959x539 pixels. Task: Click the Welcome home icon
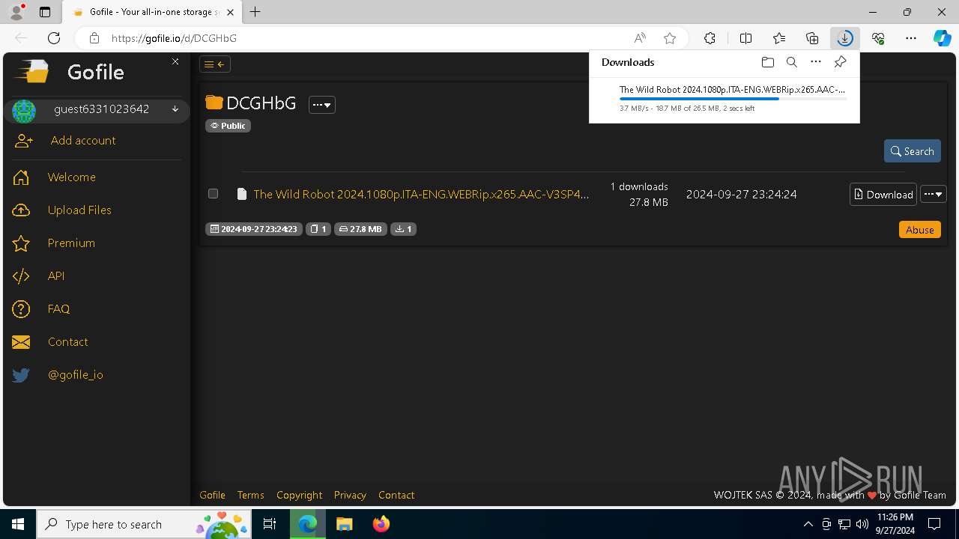click(21, 177)
